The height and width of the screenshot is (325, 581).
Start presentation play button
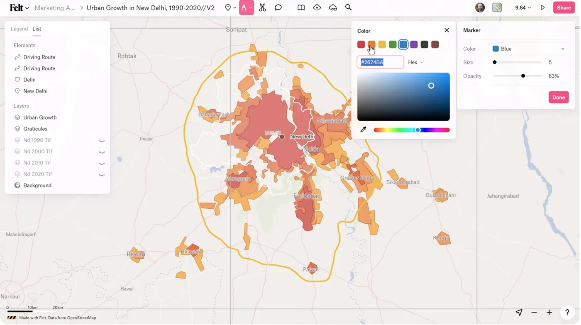tap(543, 7)
